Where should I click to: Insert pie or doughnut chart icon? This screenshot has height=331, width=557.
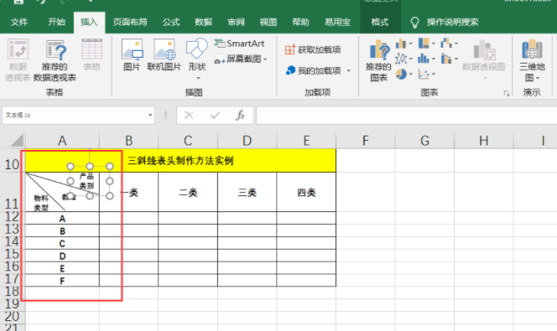pos(401,74)
